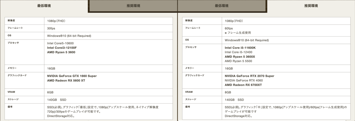
Task: Click 備考 label beside the 720p/30fps remarks
Action: pyautogui.click(x=10, y=107)
